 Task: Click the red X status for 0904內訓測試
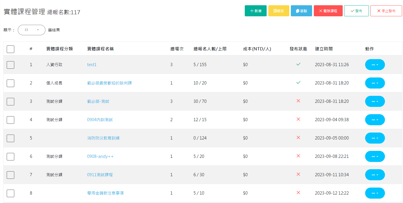(298, 119)
